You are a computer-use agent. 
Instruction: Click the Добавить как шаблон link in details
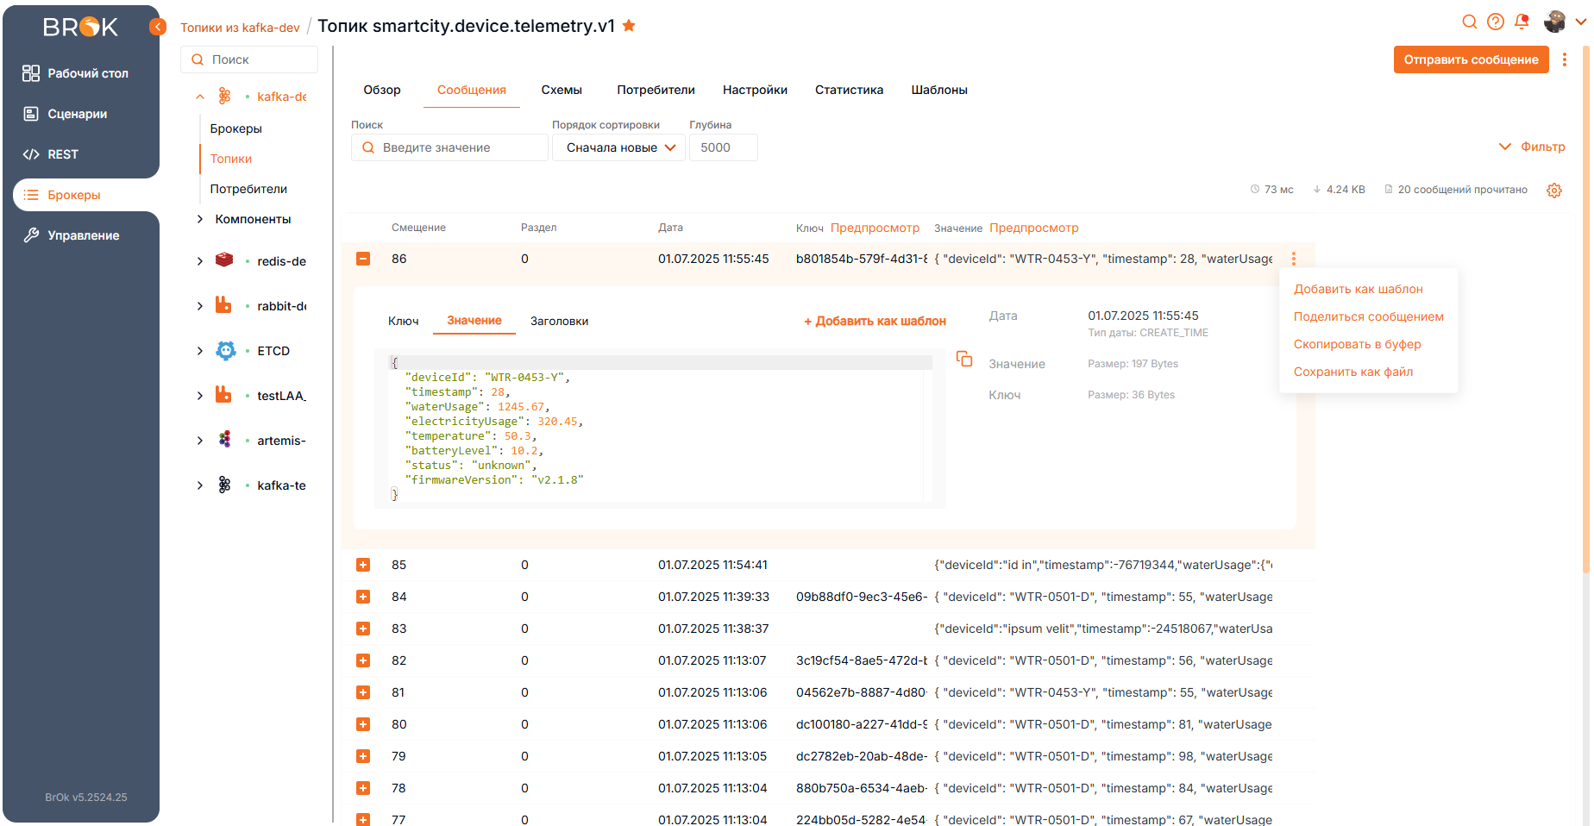click(875, 321)
